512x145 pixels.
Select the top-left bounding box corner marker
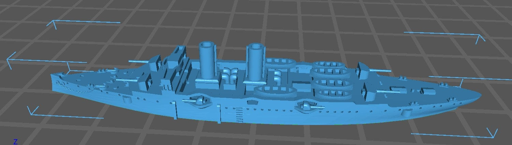pos(55,22)
